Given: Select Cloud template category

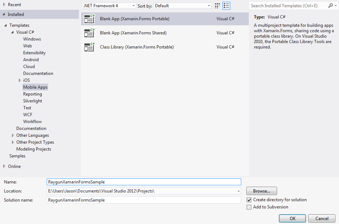Looking at the screenshot, I should coord(29,67).
